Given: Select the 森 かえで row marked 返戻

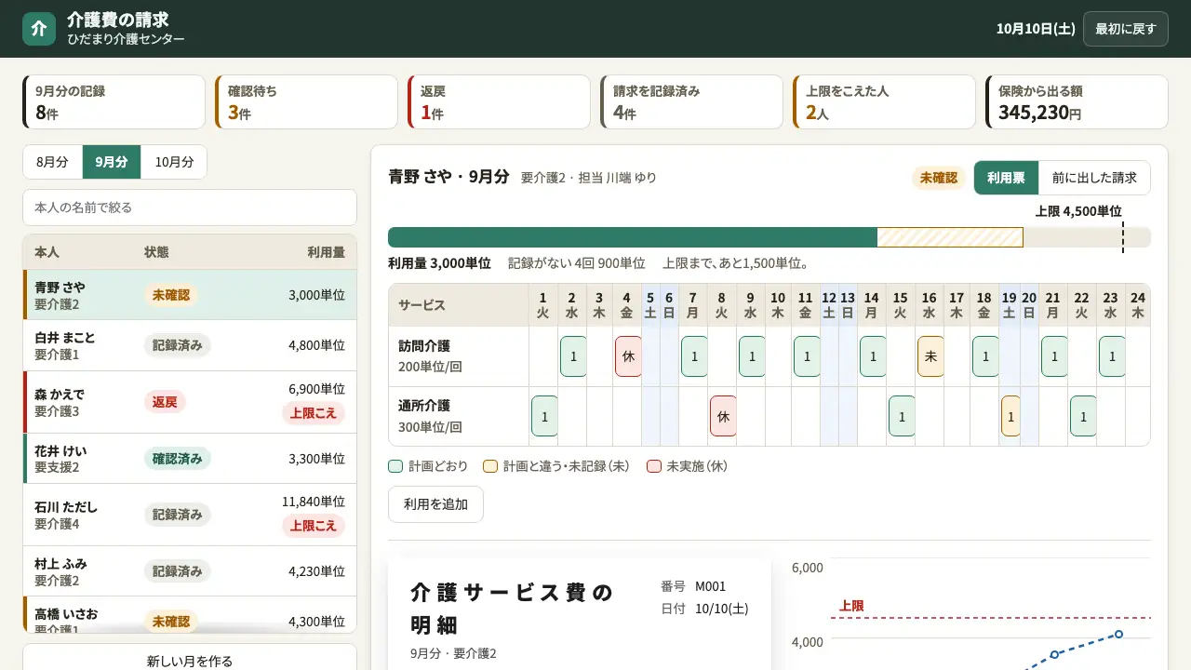Looking at the screenshot, I should [190, 402].
